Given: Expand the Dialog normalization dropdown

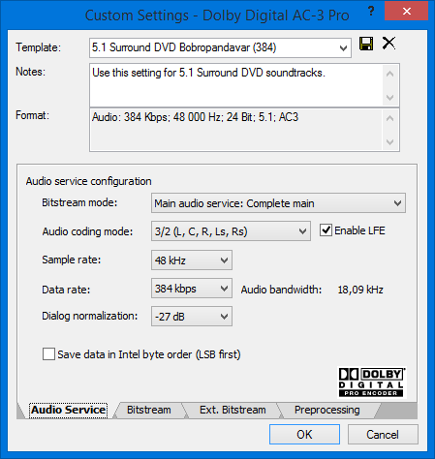Looking at the screenshot, I should pos(192,317).
